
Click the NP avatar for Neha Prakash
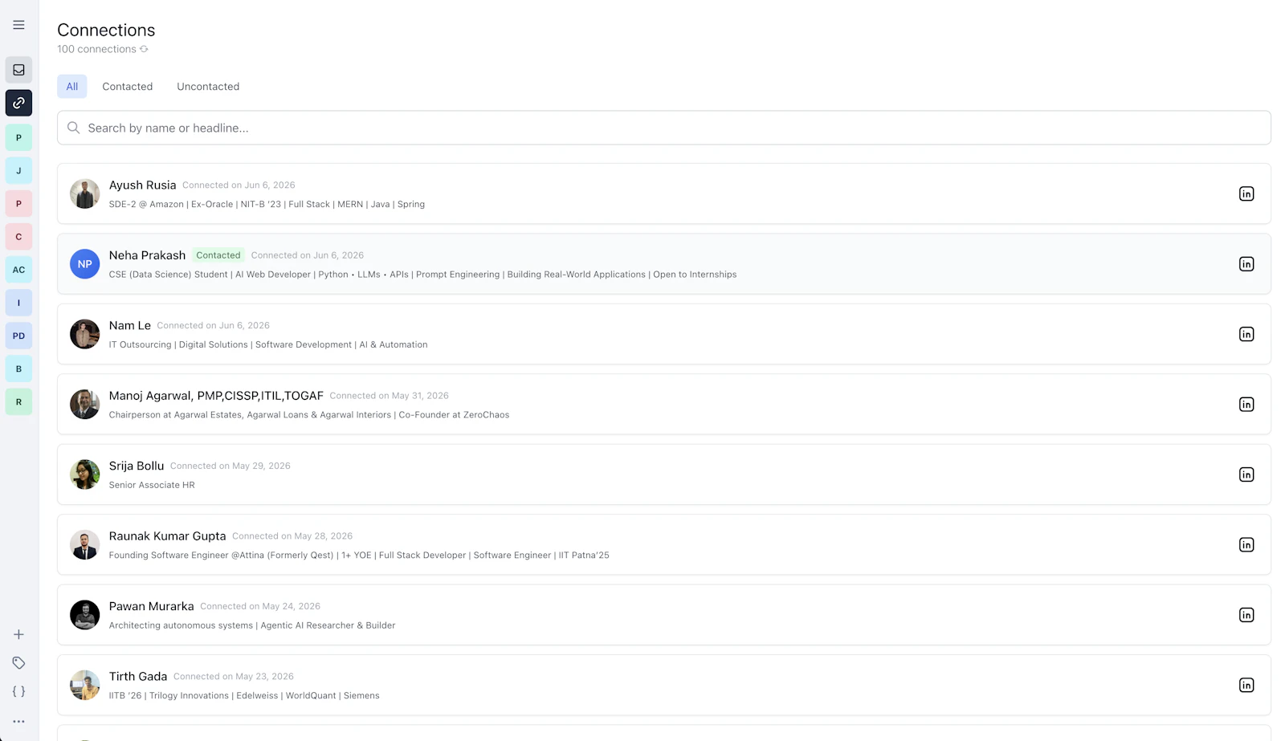pyautogui.click(x=84, y=264)
